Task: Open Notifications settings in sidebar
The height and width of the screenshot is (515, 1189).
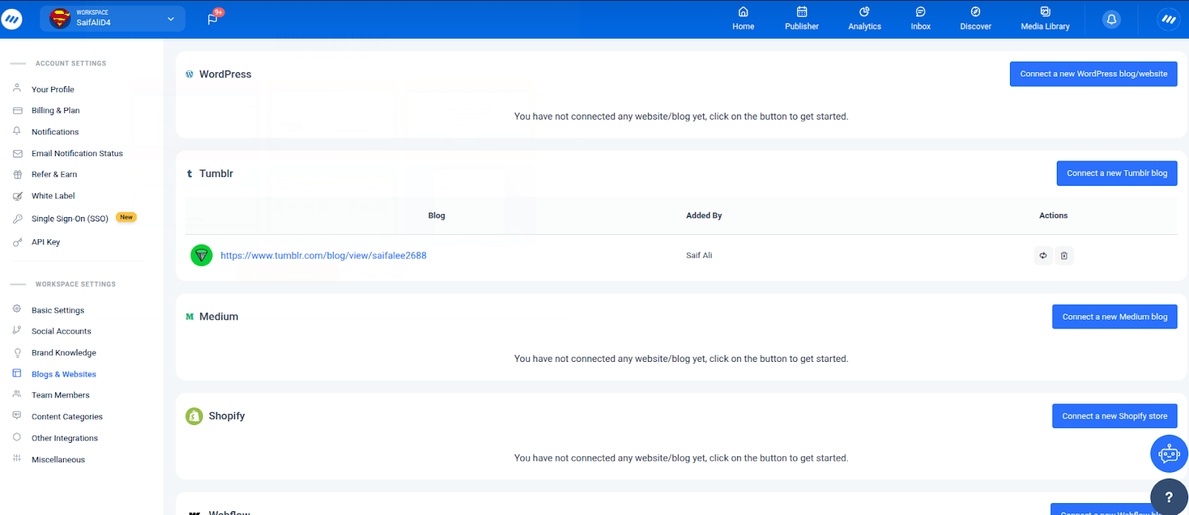Action: (55, 132)
